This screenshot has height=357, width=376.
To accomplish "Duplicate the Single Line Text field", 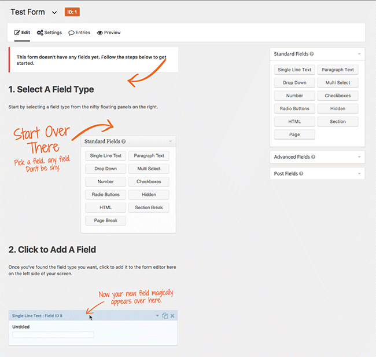I will point(165,316).
